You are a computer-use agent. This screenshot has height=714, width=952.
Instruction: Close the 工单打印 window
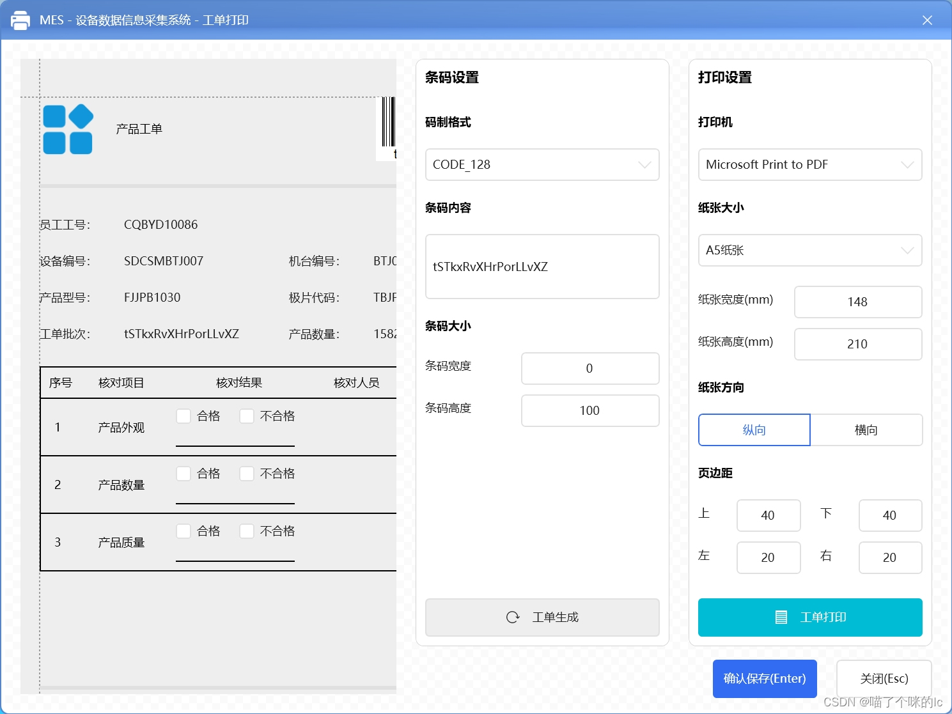tap(927, 20)
